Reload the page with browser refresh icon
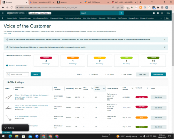The width and height of the screenshot is (174, 139). (x=11, y=8)
